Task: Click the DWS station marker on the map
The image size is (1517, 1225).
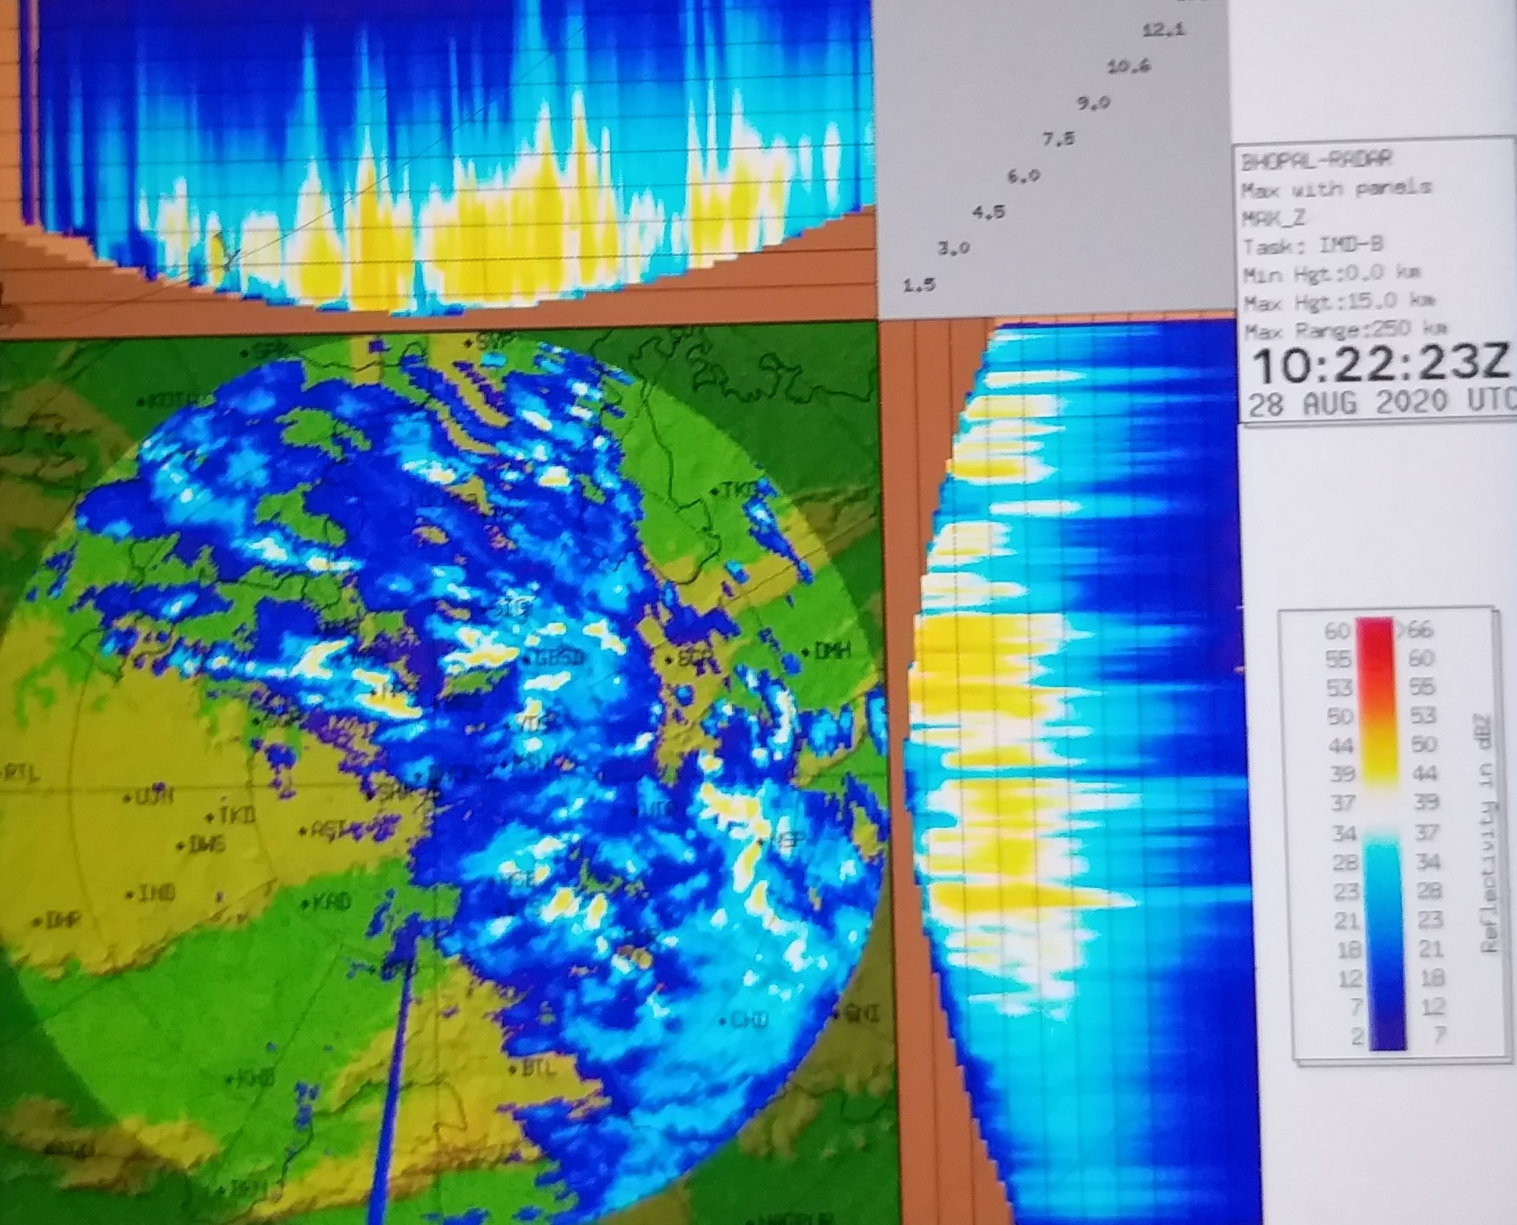Action: pos(201,844)
